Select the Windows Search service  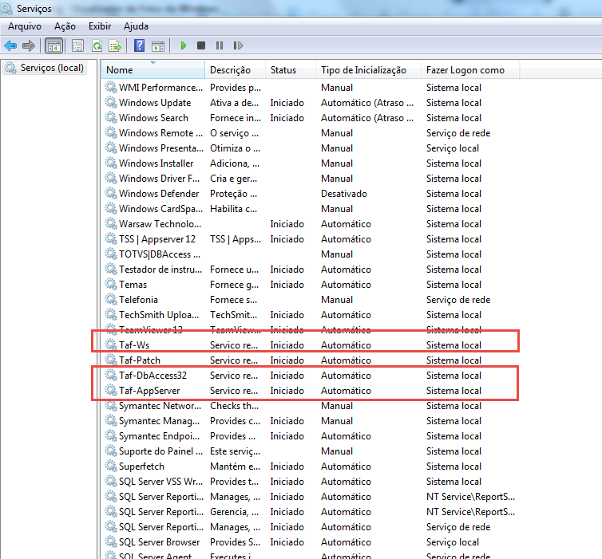[311, 118]
